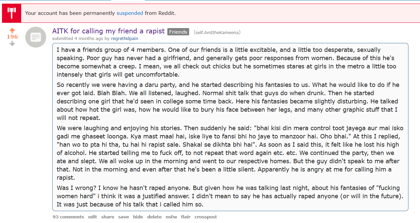Edit the post via the edit link
Viewport: 420px width, 223px height.
[x=93, y=217]
